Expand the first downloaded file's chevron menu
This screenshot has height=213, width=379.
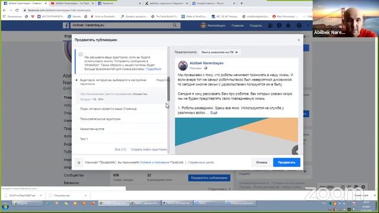41,195
